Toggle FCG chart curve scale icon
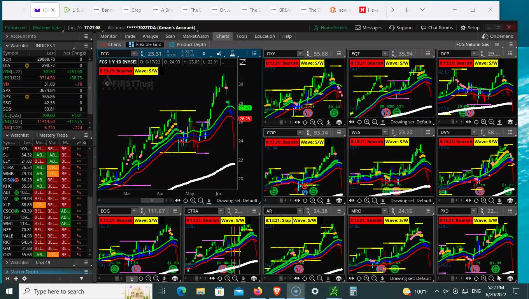 tap(243, 62)
